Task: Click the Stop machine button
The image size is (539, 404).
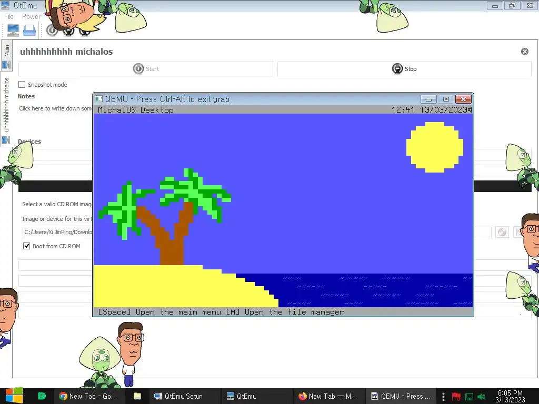Action: pos(404,69)
